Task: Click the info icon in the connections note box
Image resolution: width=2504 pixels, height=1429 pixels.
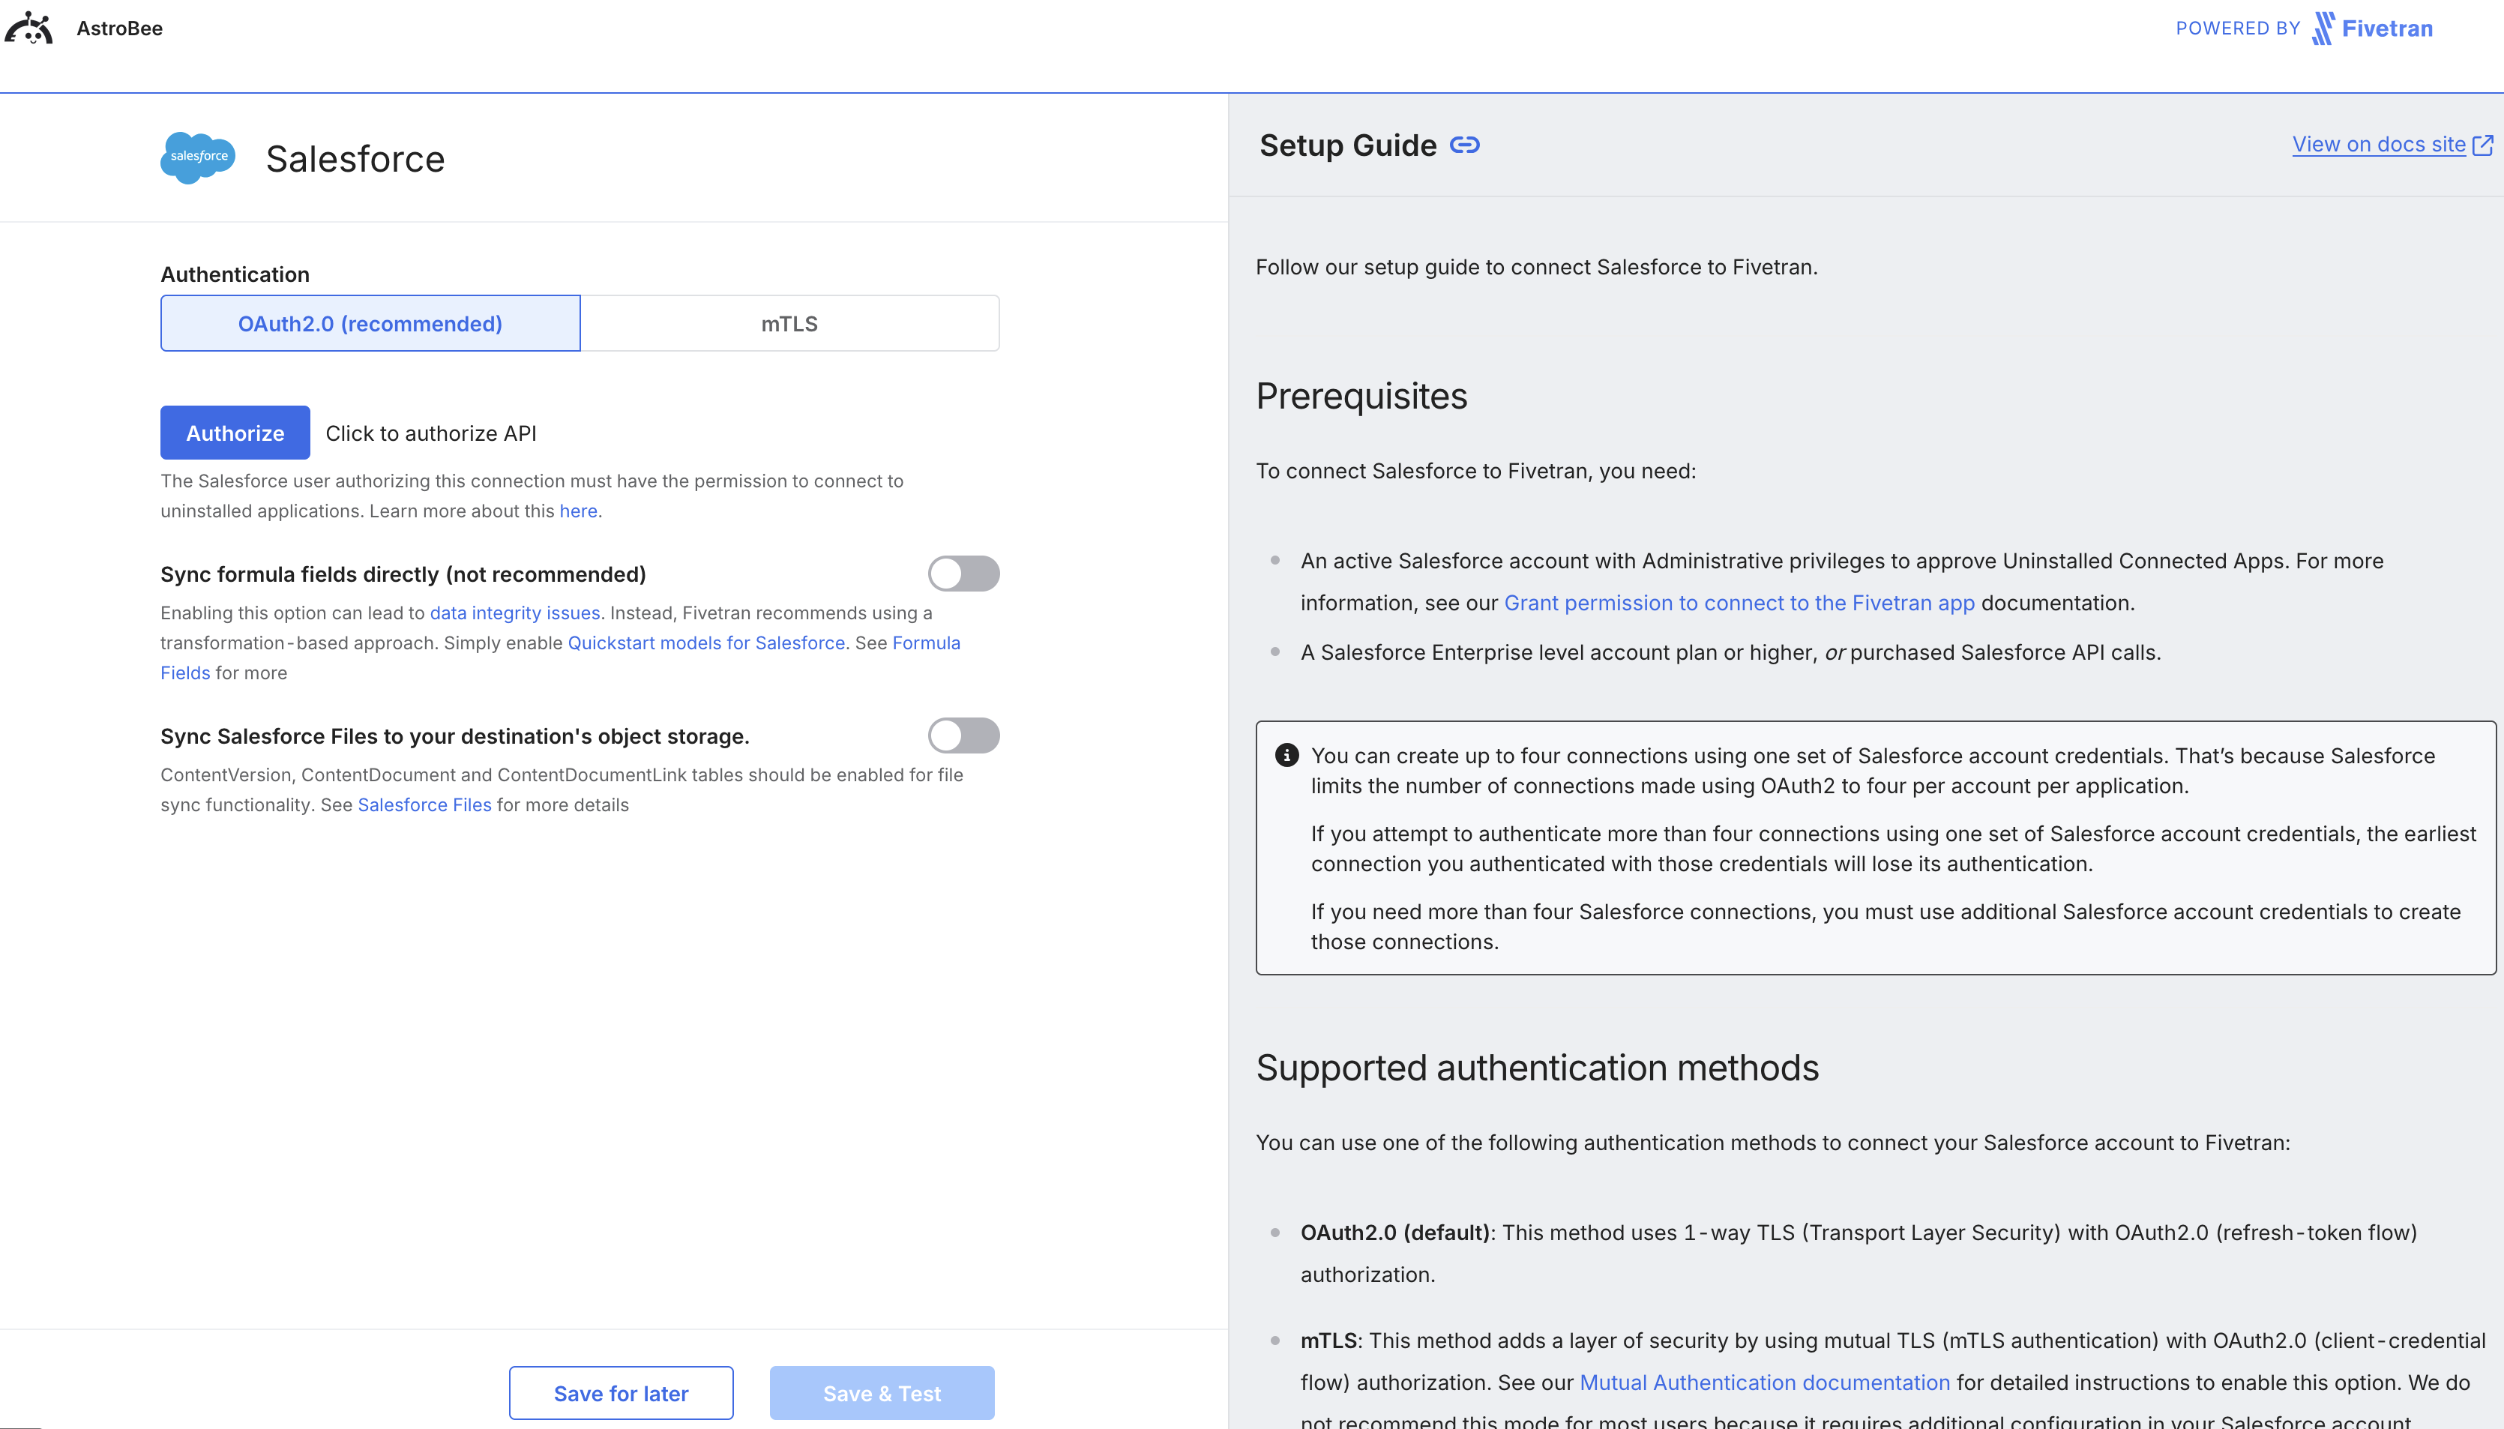Action: pos(1286,755)
